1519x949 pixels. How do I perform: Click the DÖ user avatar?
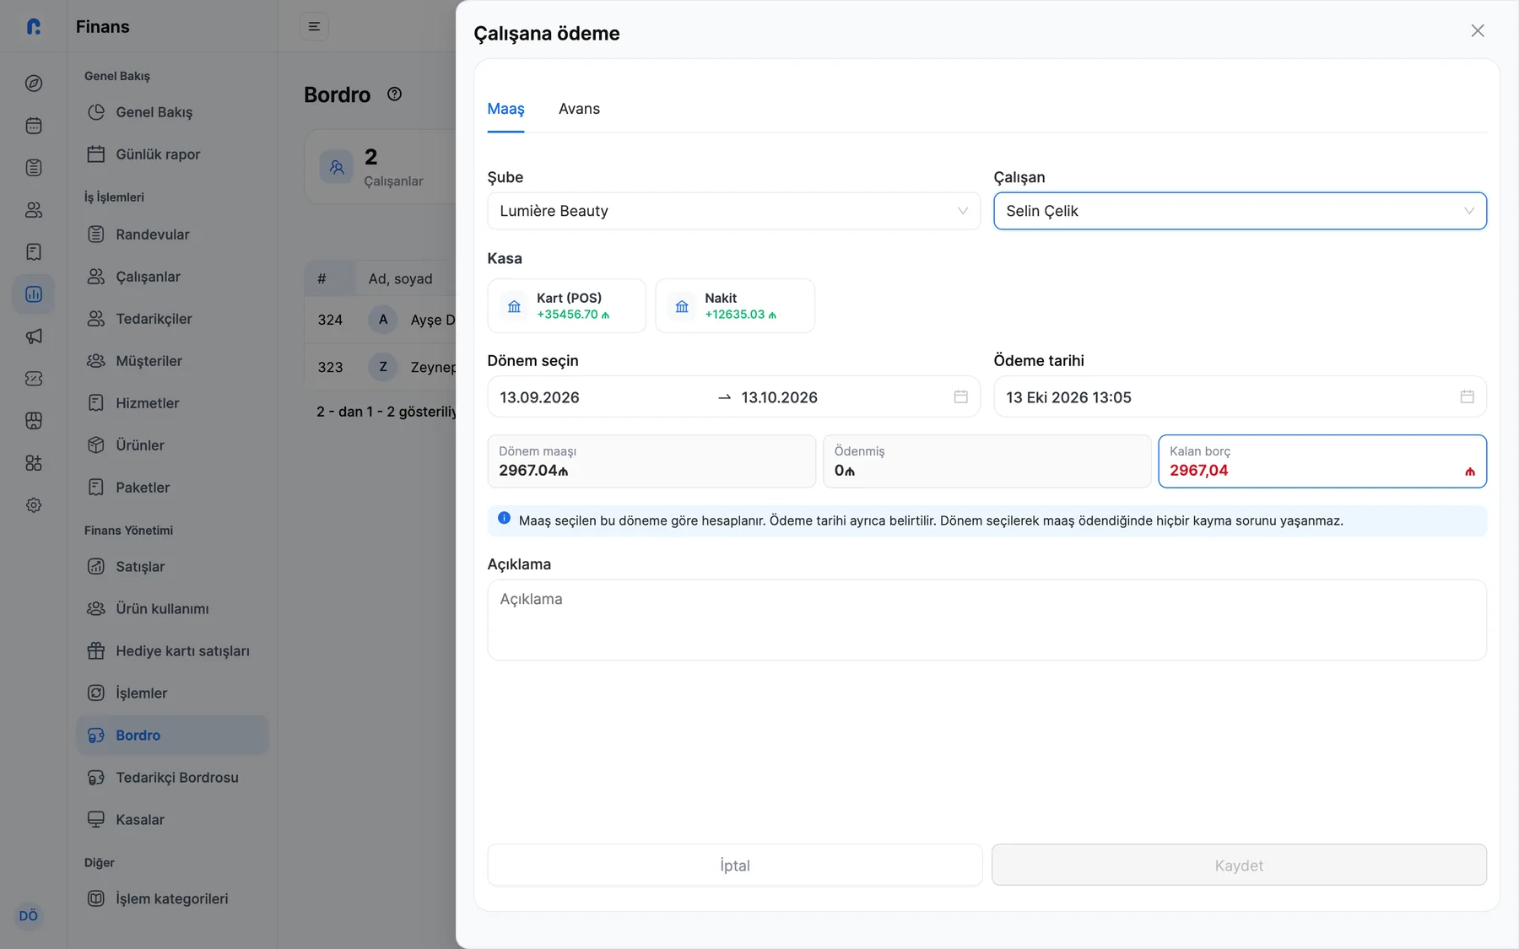[x=29, y=915]
